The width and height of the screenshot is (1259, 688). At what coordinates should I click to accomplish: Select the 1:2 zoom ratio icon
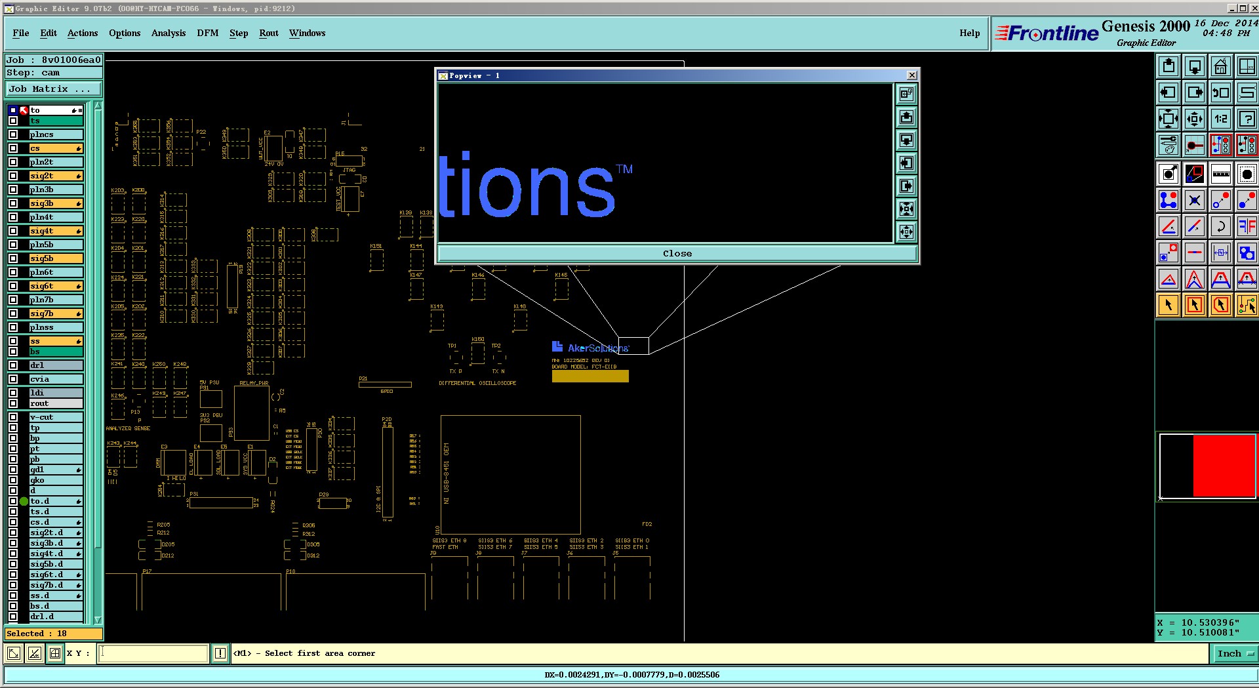point(1221,119)
